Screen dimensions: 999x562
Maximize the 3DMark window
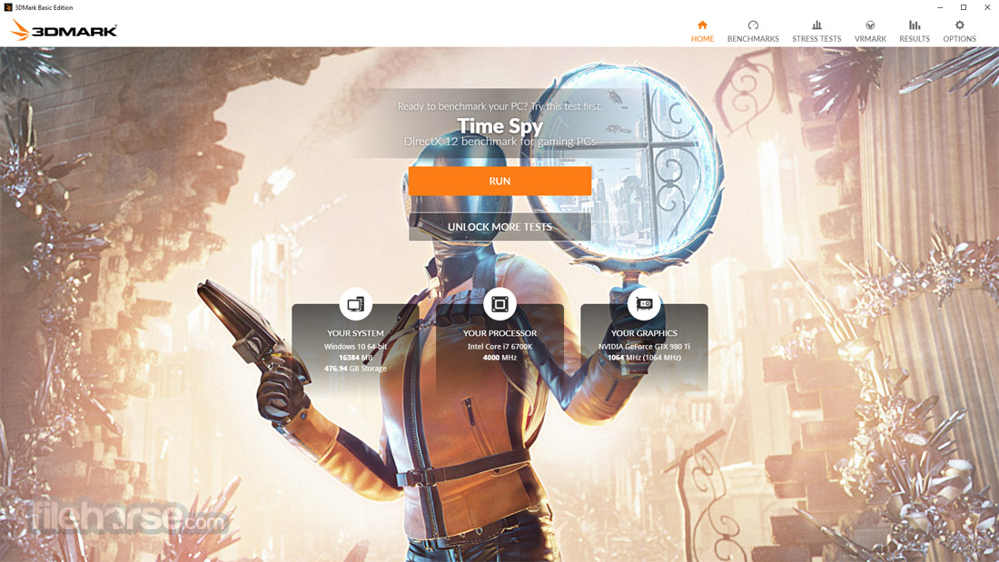click(964, 7)
